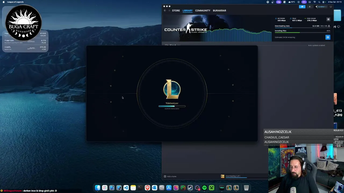The height and width of the screenshot is (193, 344).
Task: Open Spotlight search in menu bar
Action: click(x=320, y=2)
